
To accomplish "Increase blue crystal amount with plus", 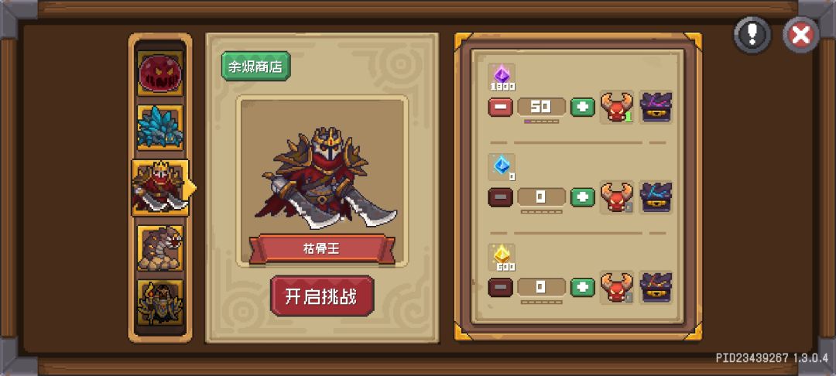I will point(583,197).
